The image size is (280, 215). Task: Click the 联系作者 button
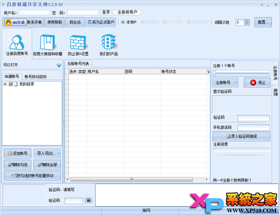[34, 22]
